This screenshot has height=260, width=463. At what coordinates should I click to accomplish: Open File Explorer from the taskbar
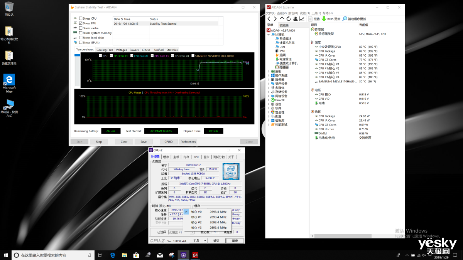click(124, 255)
